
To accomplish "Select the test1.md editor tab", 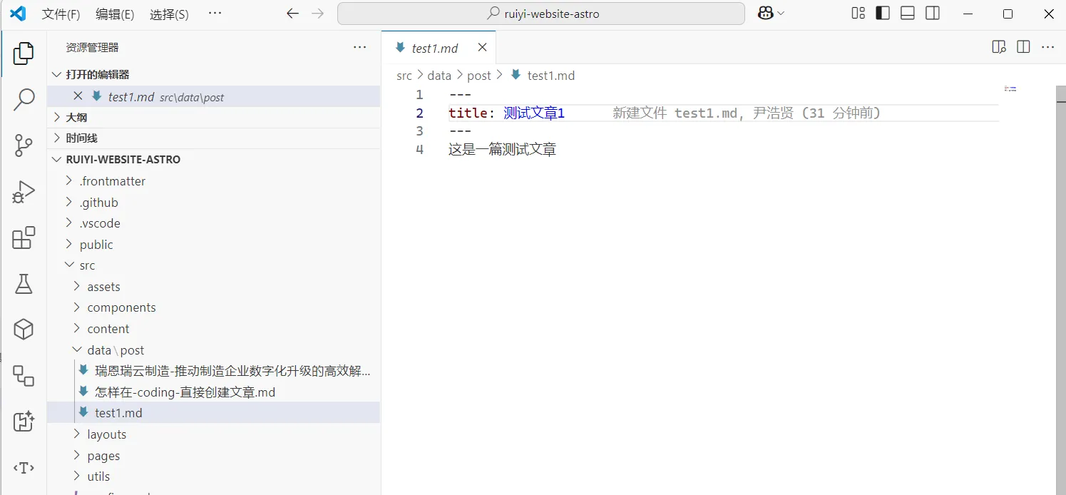I will 439,47.
